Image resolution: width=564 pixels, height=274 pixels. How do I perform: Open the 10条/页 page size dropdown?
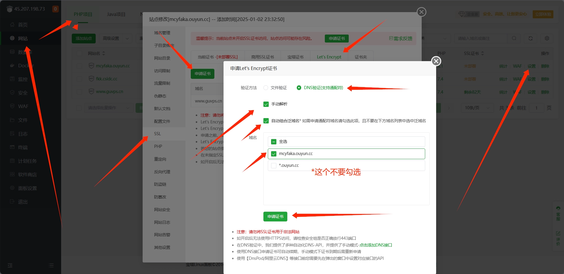point(477,108)
